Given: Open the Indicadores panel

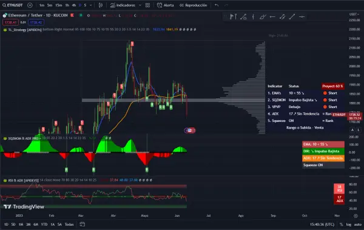Looking at the screenshot, I should (x=123, y=5).
